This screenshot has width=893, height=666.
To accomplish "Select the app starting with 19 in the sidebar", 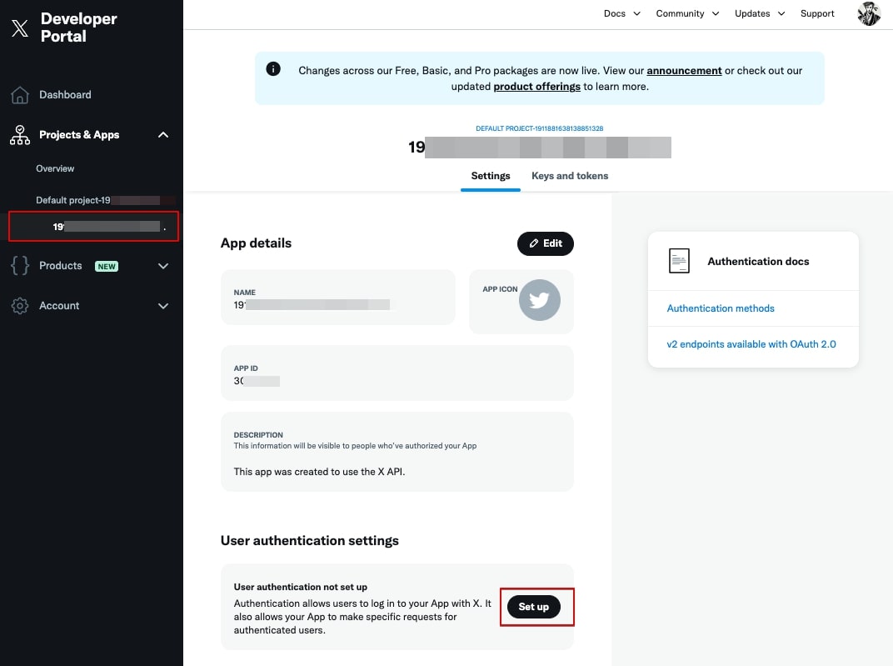I will (x=93, y=227).
